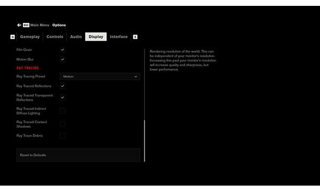Click Reset to Defaults button

[78, 155]
